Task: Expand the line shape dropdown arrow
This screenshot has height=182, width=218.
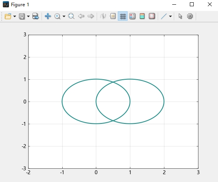Action: pos(170,16)
